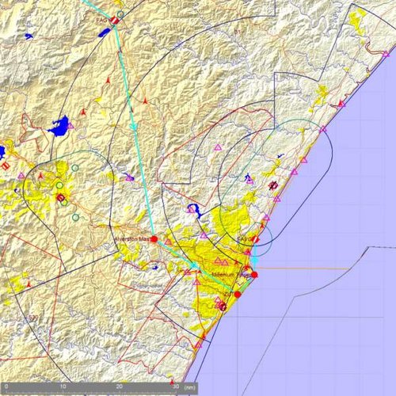Click the red-white striped airport symbol at route start
This screenshot has height=396, width=396.
(114, 20)
